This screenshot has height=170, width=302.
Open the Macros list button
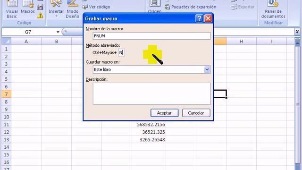[x=28, y=8]
